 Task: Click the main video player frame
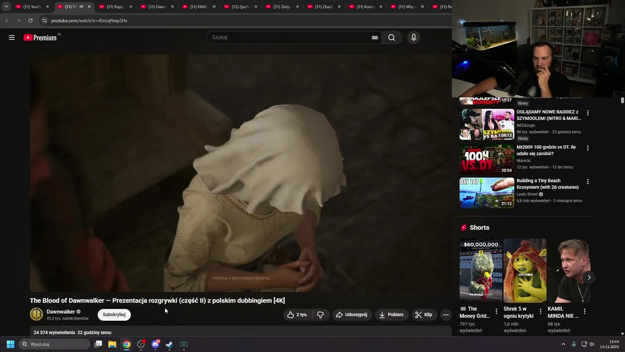coord(240,173)
